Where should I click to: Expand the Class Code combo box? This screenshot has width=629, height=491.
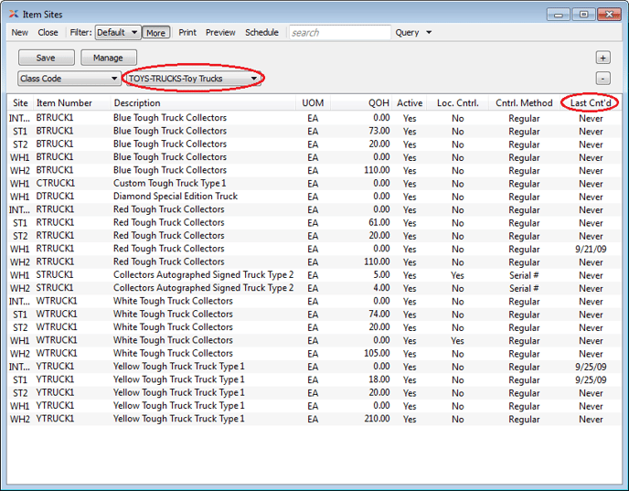click(x=69, y=79)
